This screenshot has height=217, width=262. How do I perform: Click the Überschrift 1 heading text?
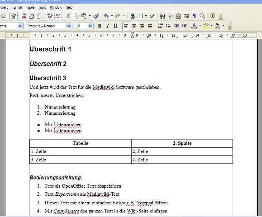(50, 49)
